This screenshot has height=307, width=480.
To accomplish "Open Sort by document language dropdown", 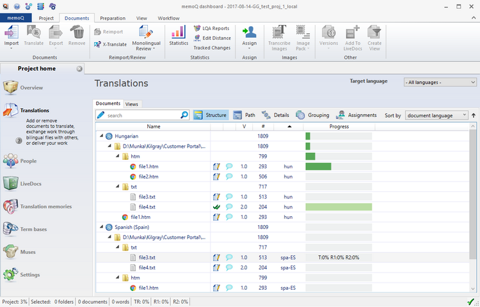I will 437,115.
